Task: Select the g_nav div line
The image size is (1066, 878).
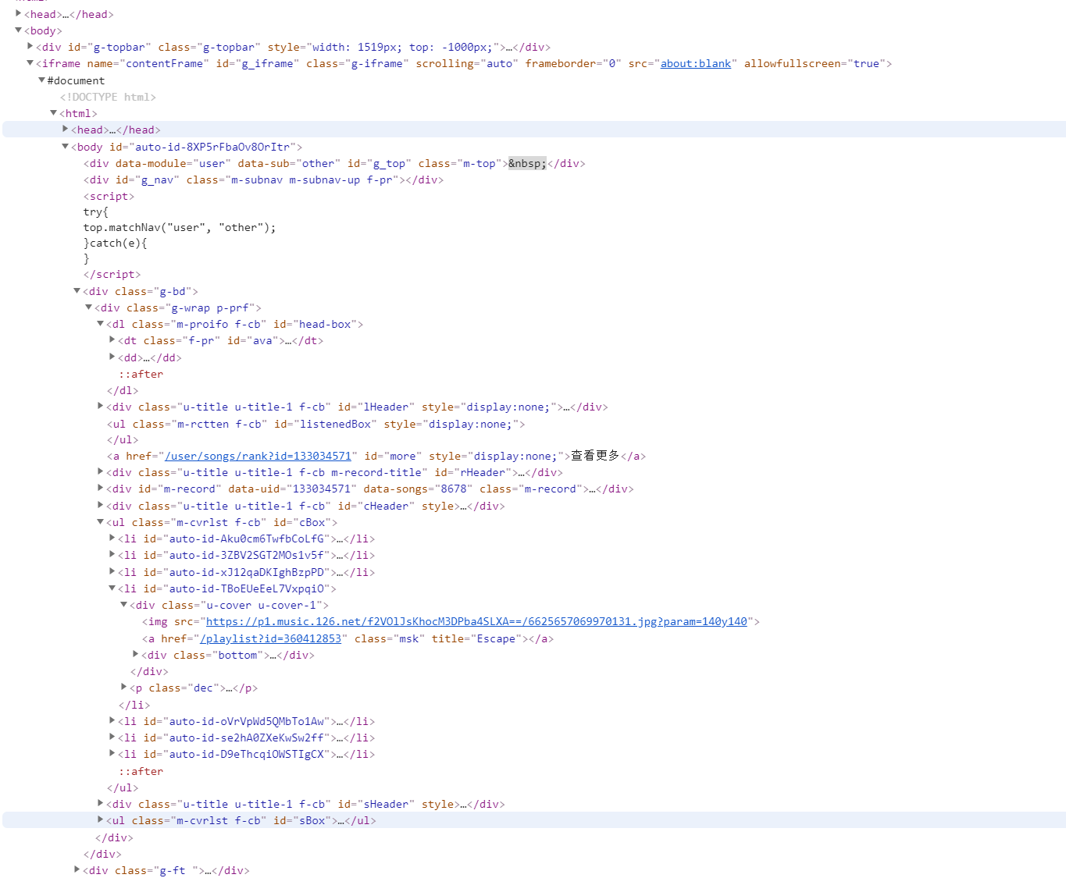Action: tap(263, 180)
